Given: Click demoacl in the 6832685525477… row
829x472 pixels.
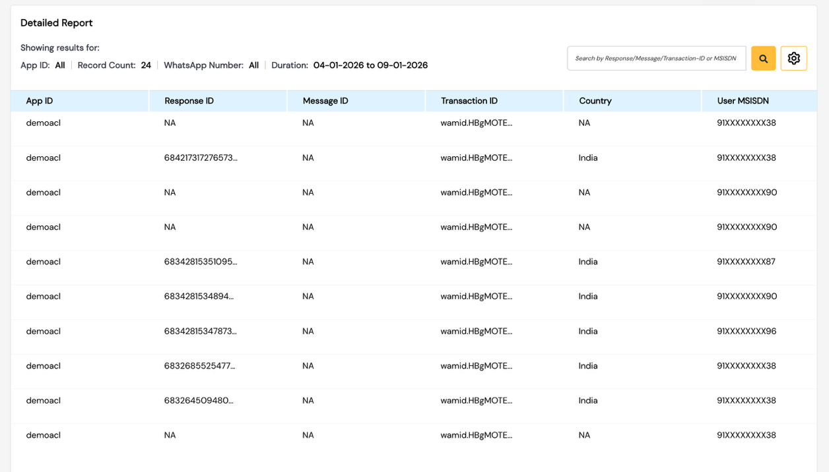Looking at the screenshot, I should pos(44,366).
